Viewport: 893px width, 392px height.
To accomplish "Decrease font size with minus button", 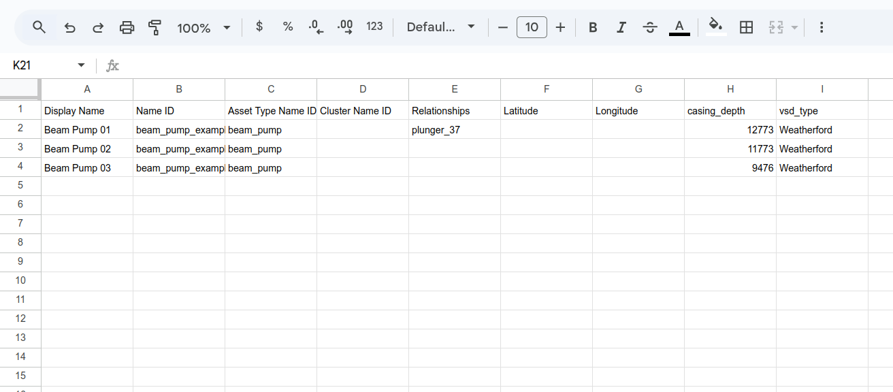I will 503,27.
